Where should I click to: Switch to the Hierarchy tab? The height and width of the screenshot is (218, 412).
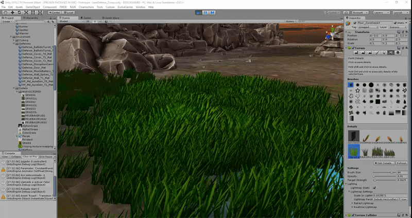(31, 18)
